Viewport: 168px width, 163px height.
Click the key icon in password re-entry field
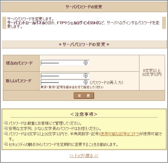coord(85,82)
